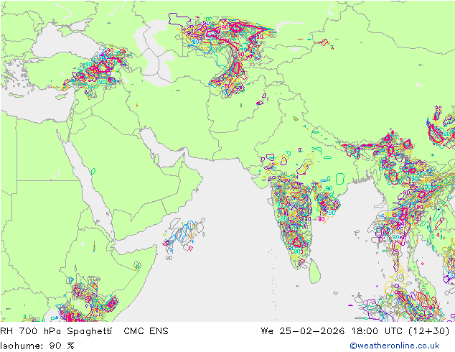455x352 pixels.
Task: Click the 'We 25-02-2026 18:00 UTC (12+30)' timestamp
Action: 355,331
